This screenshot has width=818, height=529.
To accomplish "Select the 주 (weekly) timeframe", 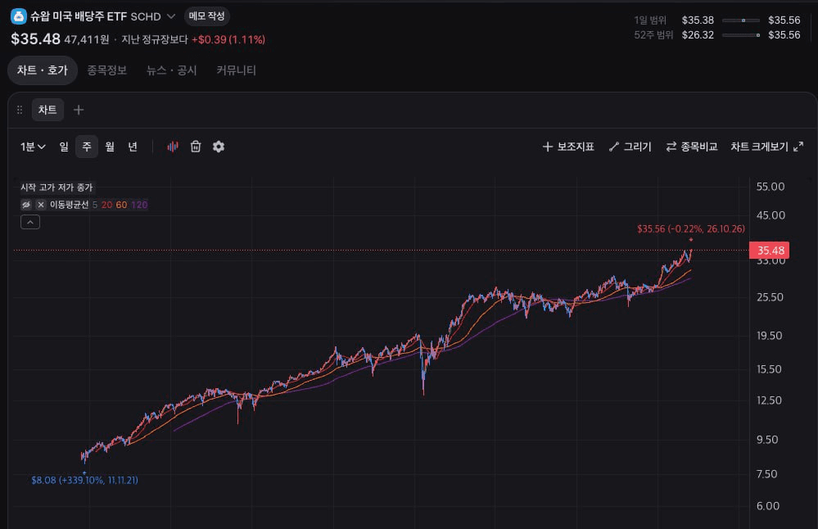I will coord(87,147).
